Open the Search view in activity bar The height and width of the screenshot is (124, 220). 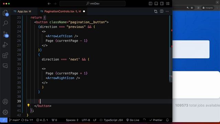pyautogui.click(x=5, y=23)
